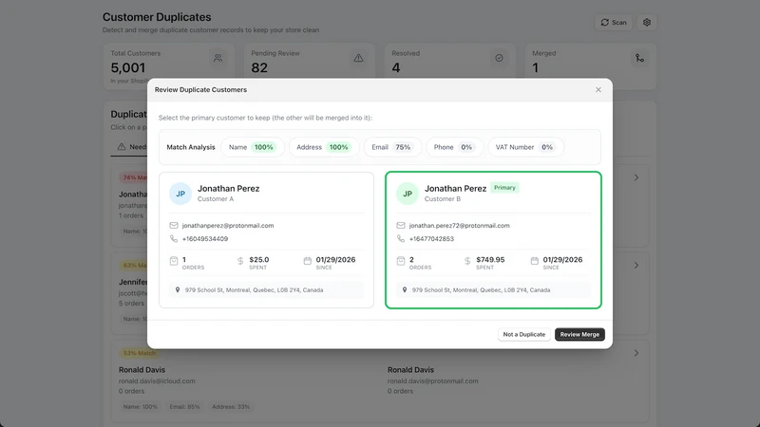Click the Pending Review 82 card
The image size is (760, 427).
(x=310, y=61)
